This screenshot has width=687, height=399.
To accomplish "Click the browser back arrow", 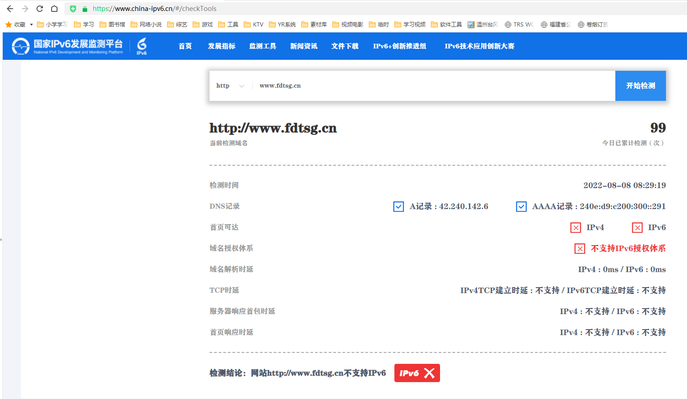I will click(10, 9).
